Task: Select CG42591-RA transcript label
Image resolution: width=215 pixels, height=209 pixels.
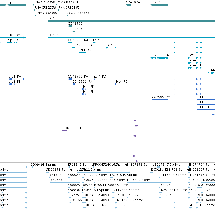Action: (82, 45)
